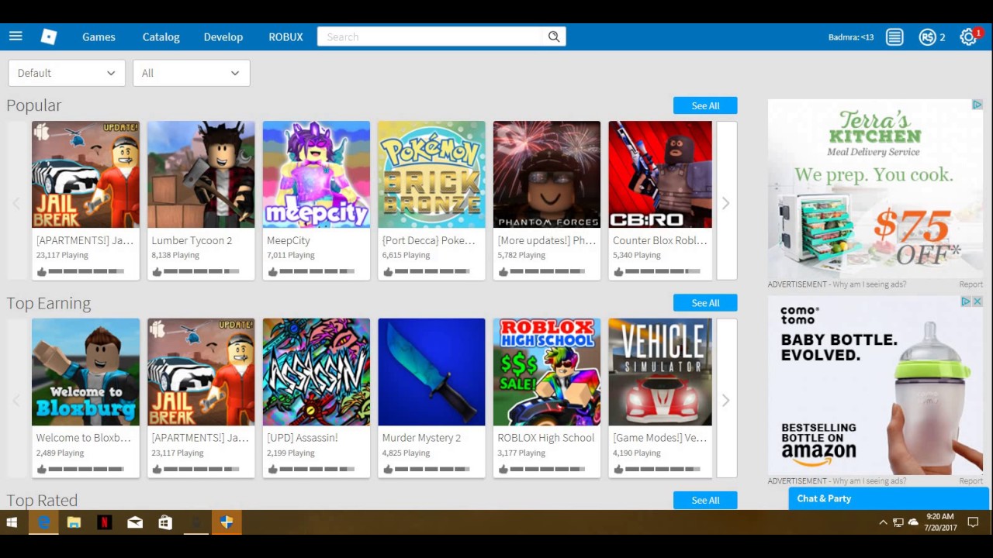
Task: Open the settings gear icon
Action: click(968, 37)
